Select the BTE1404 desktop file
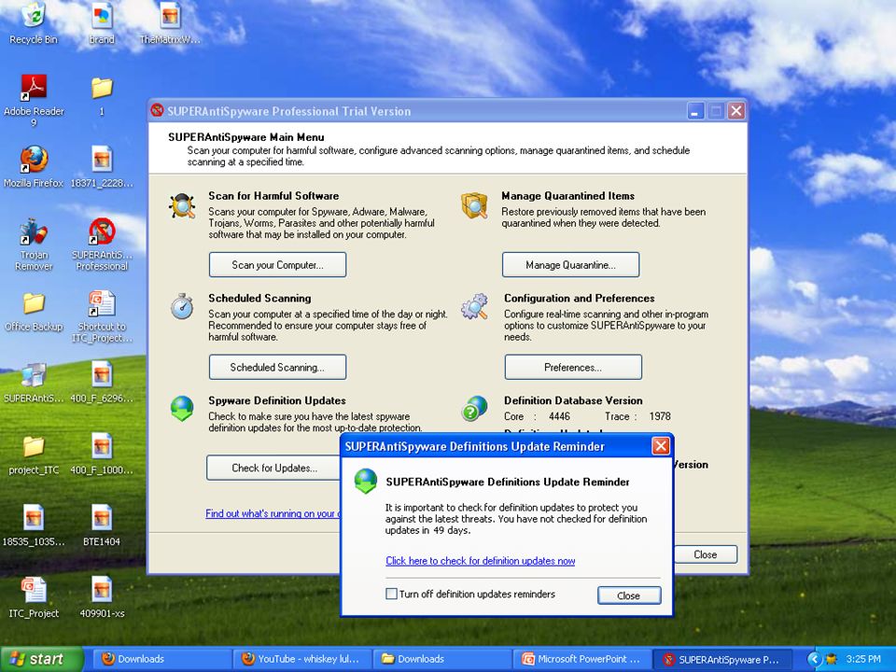This screenshot has width=896, height=672. point(102,518)
